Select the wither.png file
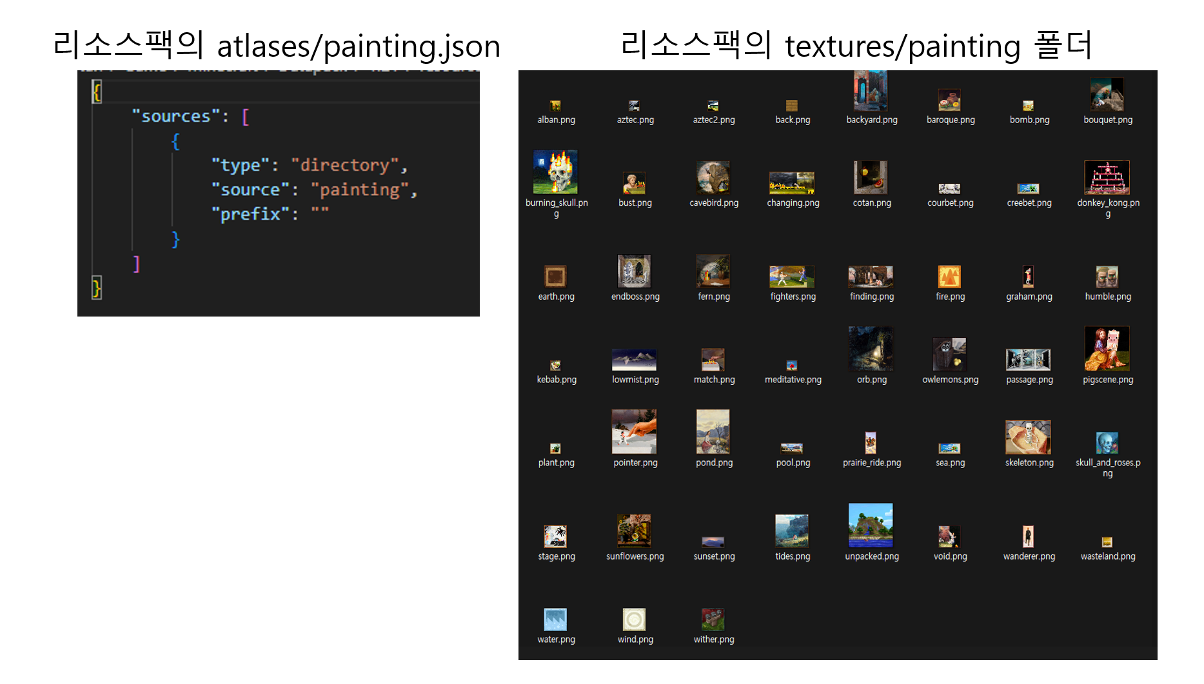This screenshot has width=1204, height=684. (713, 620)
